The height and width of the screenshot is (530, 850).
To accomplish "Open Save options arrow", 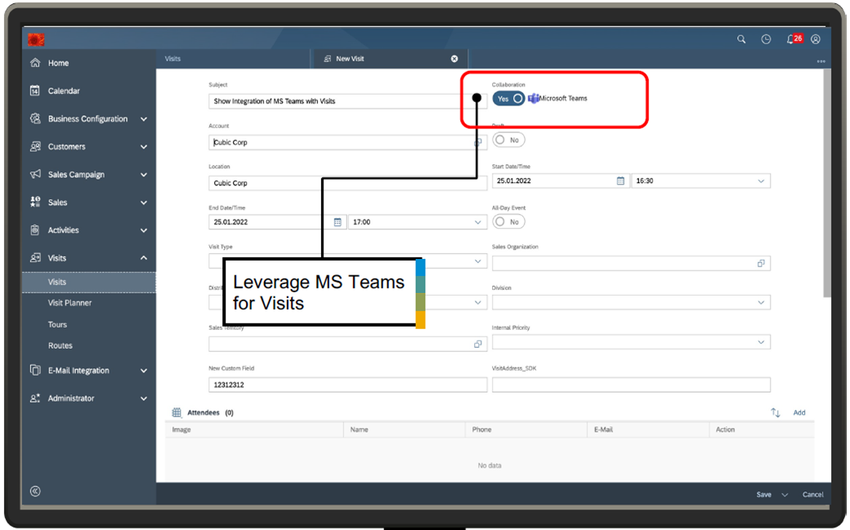I will (x=785, y=495).
